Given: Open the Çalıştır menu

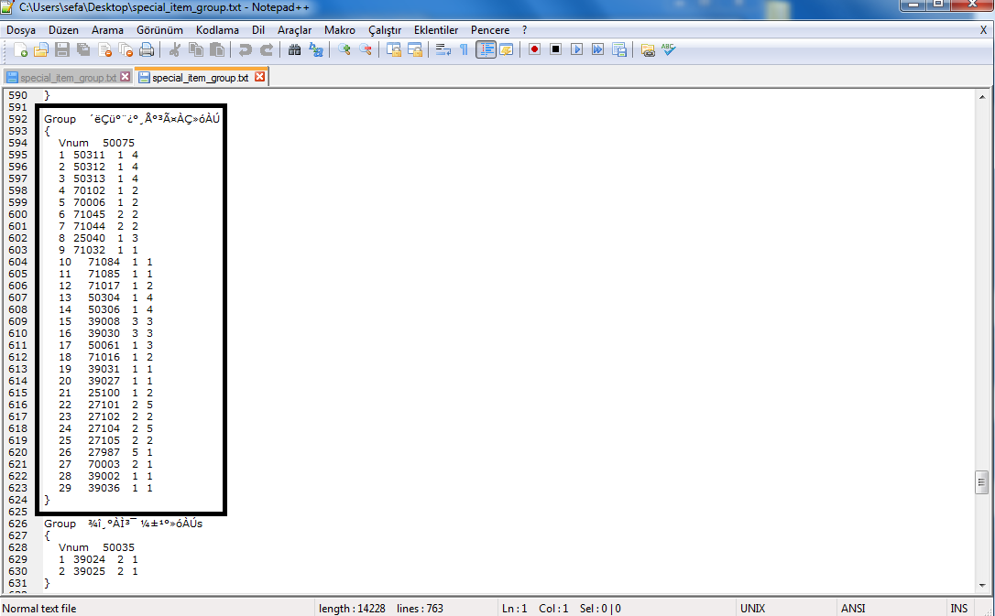Looking at the screenshot, I should click(x=385, y=30).
